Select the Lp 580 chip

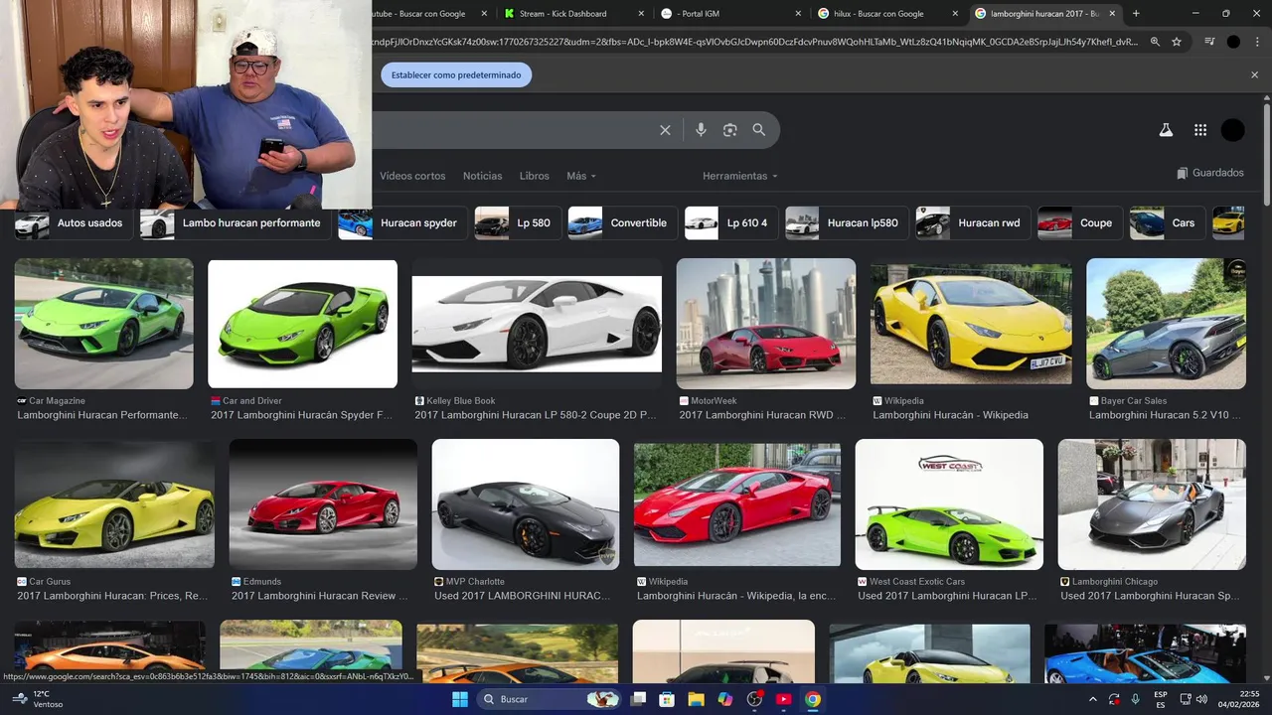[x=518, y=223]
